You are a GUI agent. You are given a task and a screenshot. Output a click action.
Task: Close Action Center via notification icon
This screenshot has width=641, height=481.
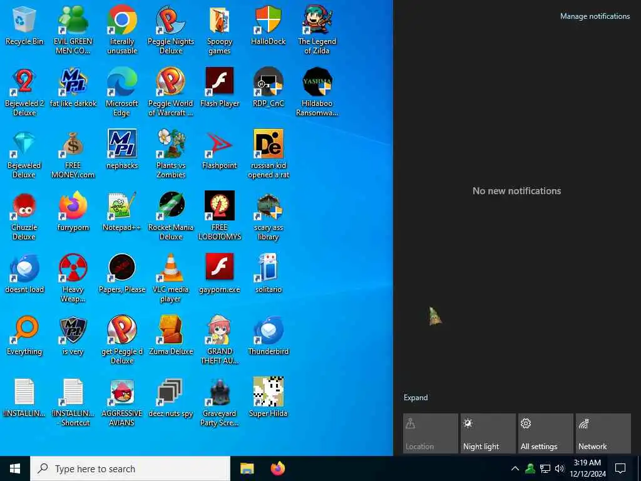tap(620, 468)
